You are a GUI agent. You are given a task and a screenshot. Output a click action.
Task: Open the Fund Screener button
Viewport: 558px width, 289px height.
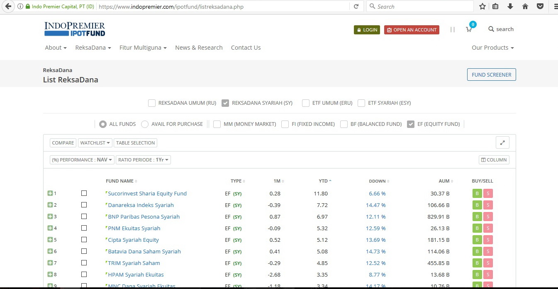click(492, 75)
